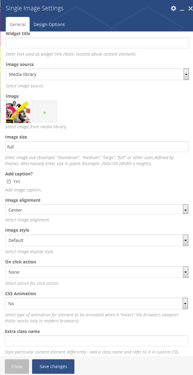Screen dimensions: 193x375
Task: Open the CSS Animation dropdown
Action: click(97, 303)
